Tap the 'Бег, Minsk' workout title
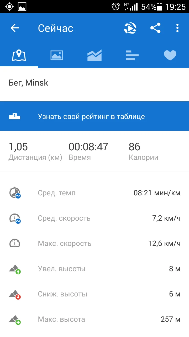Screen dimensions: 189x337 pyautogui.click(x=28, y=83)
